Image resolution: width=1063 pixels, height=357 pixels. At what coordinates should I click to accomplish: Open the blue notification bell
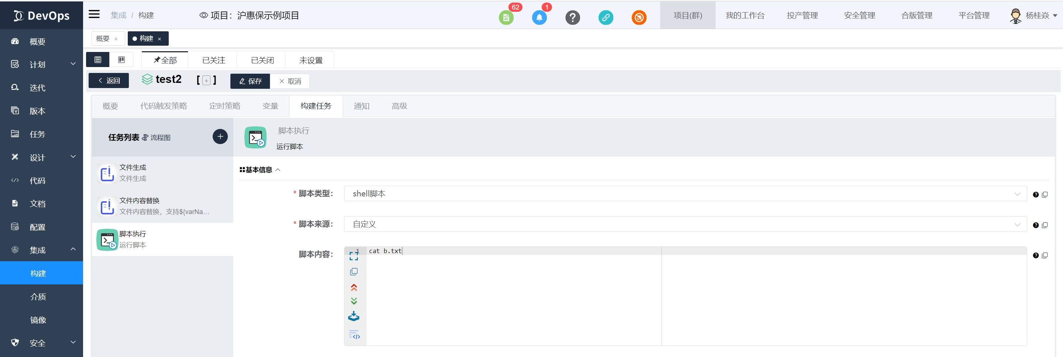[x=539, y=17]
